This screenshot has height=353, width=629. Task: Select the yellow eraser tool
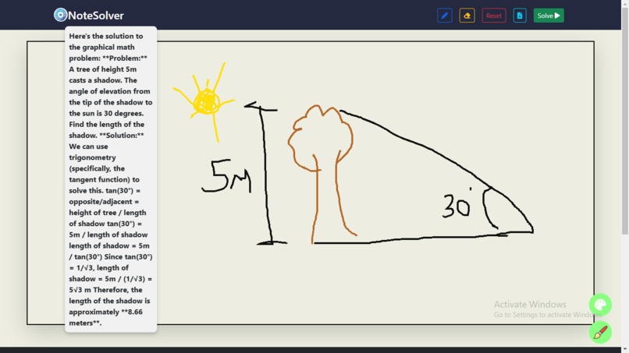pos(467,16)
